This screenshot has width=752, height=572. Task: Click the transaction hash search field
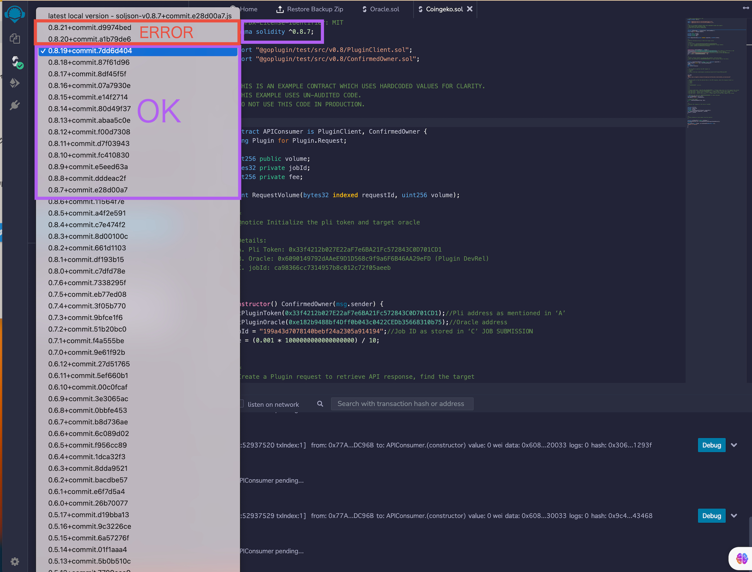click(x=402, y=404)
